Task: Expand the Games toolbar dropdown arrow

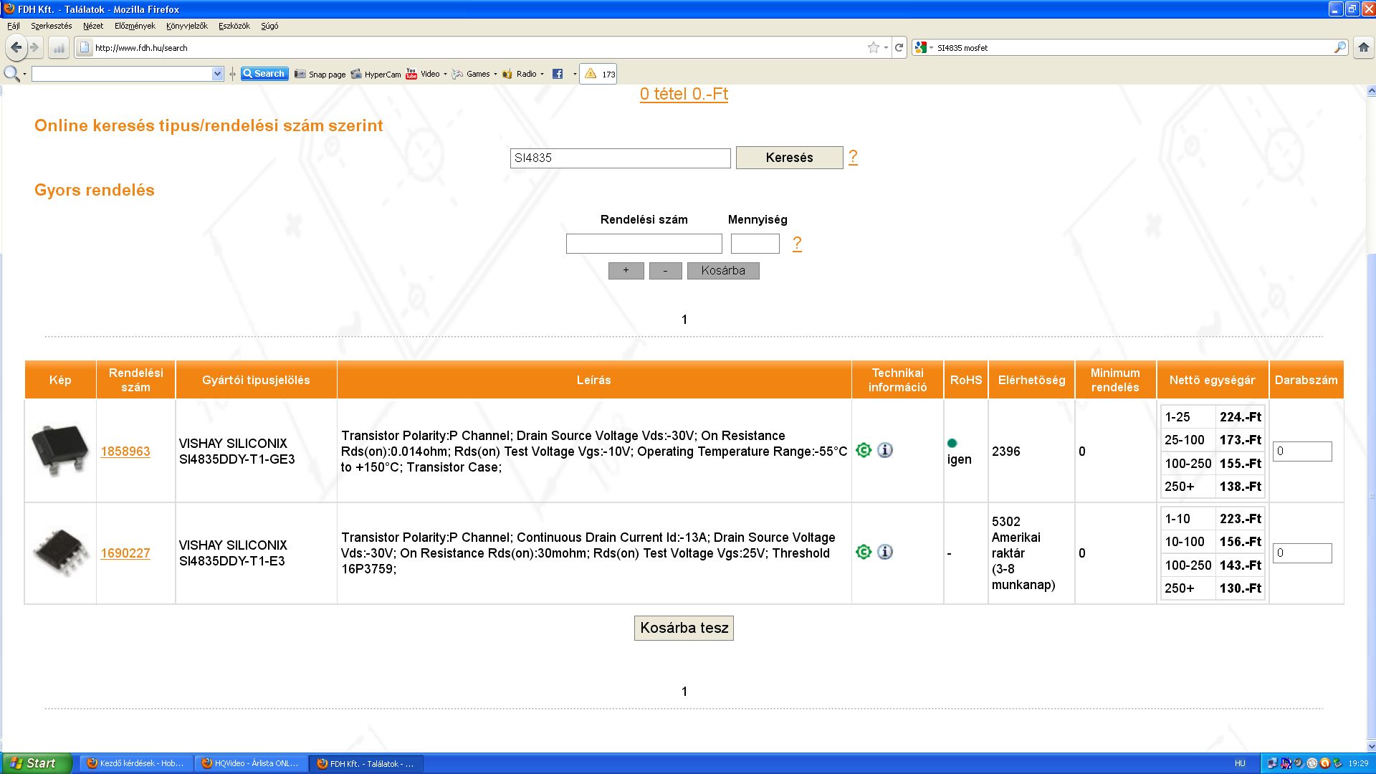Action: (x=495, y=74)
